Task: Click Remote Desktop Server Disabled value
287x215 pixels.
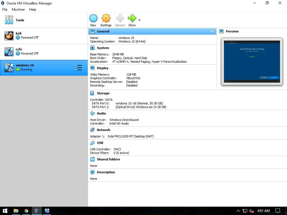Action: tap(132, 82)
